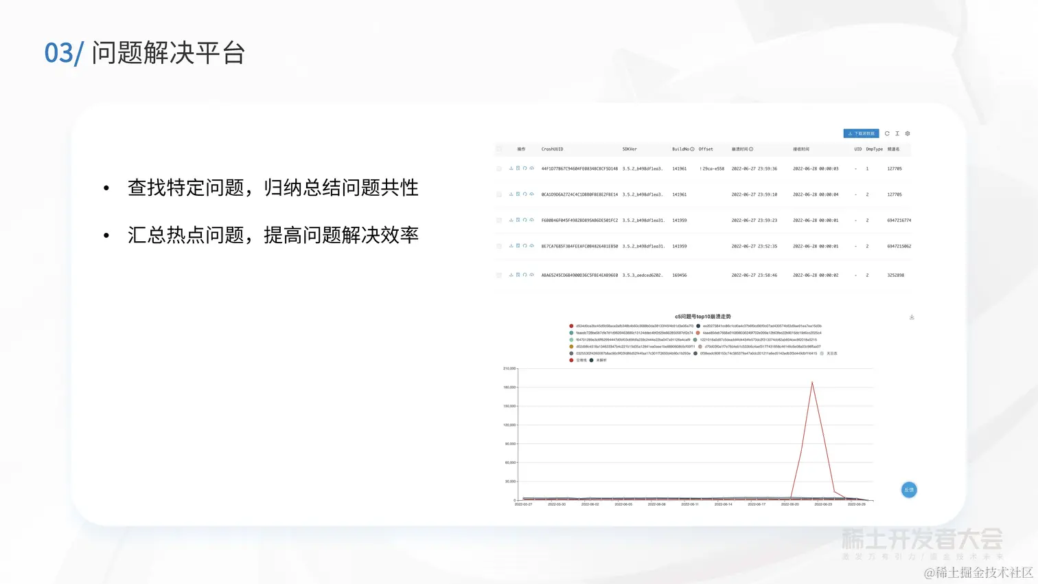Click download icon in row F680B46F045F
The width and height of the screenshot is (1038, 584).
point(511,221)
